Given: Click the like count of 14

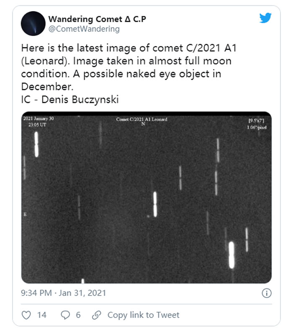Looking at the screenshot, I should point(42,315).
